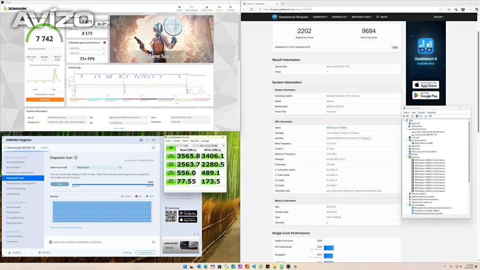Open Home in the 3DMark navigation
Screen dimensions: 480x270
pyautogui.click(x=180, y=8)
